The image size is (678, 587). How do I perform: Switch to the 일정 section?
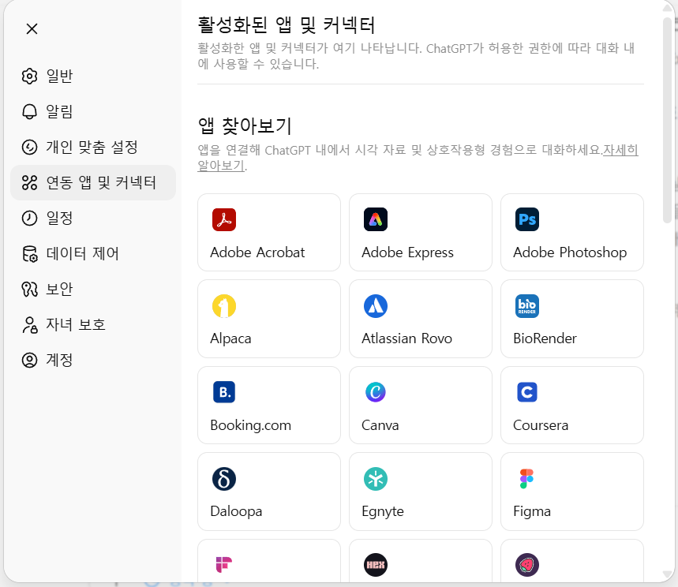[93, 218]
